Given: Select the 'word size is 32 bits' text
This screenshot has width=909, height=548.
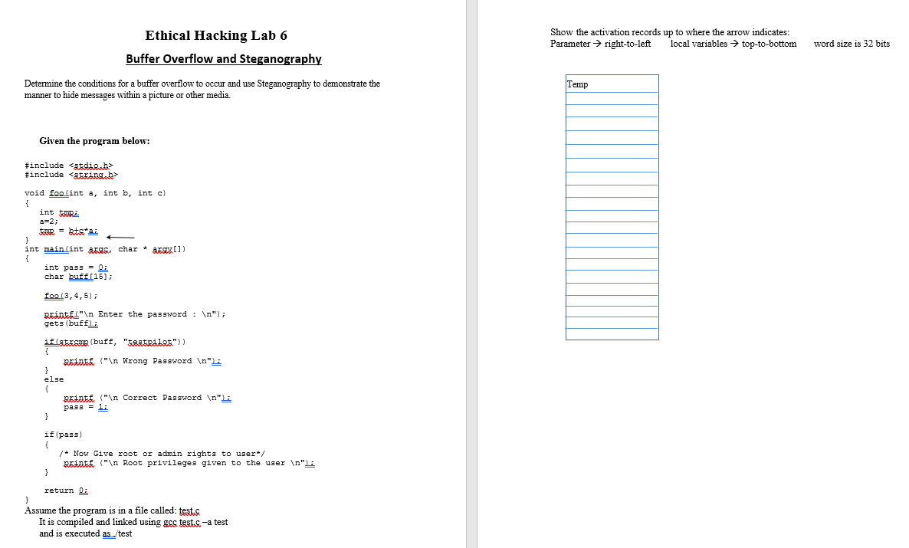Looking at the screenshot, I should click(851, 43).
